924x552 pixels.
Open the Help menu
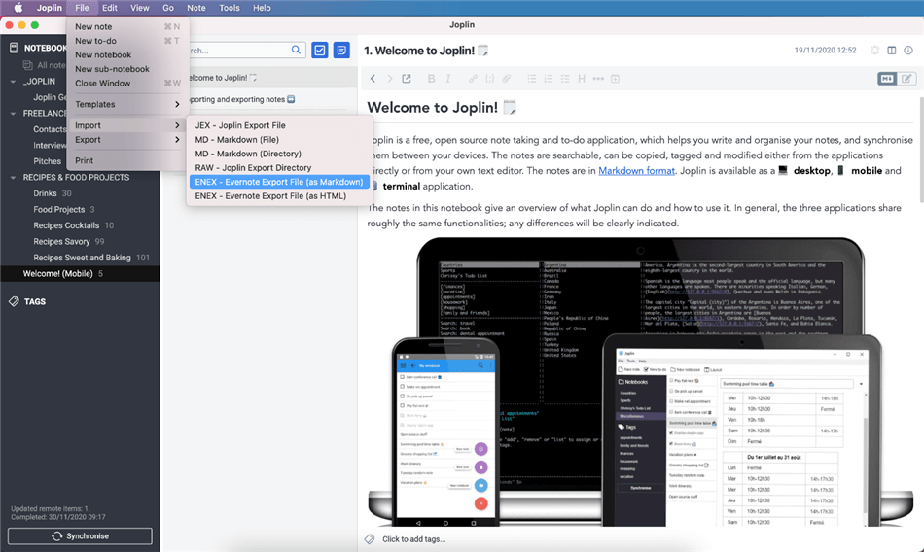(x=262, y=8)
